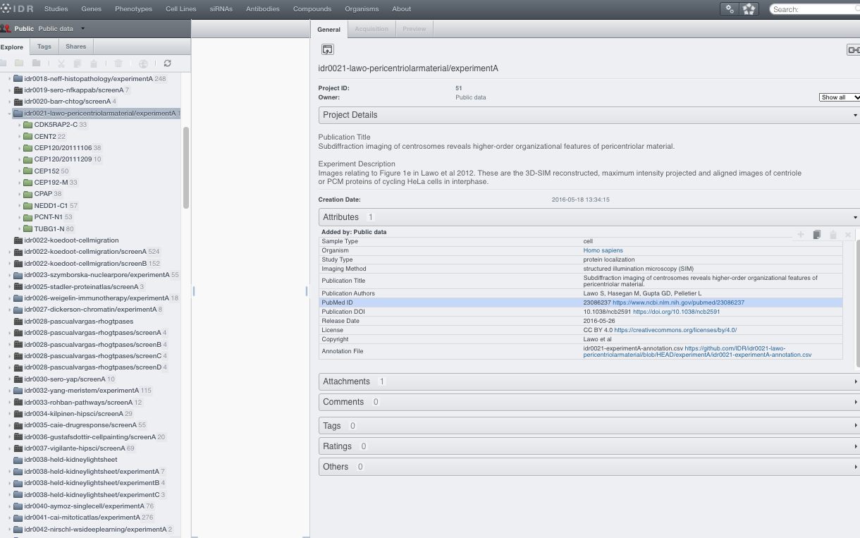The height and width of the screenshot is (538, 860).
Task: Open the activities gears icon in header
Action: [x=730, y=9]
